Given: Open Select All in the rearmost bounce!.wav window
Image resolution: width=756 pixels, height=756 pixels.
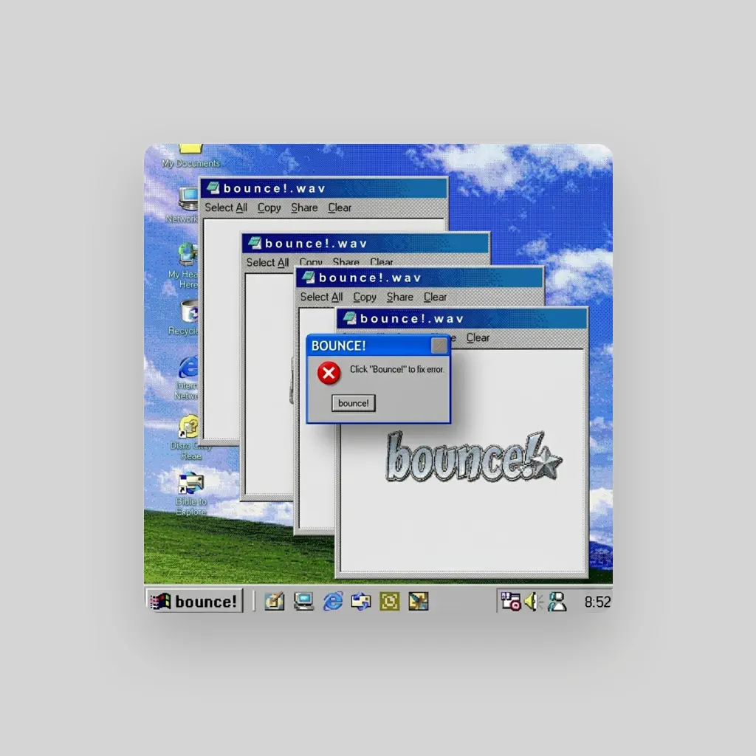Looking at the screenshot, I should coord(226,207).
